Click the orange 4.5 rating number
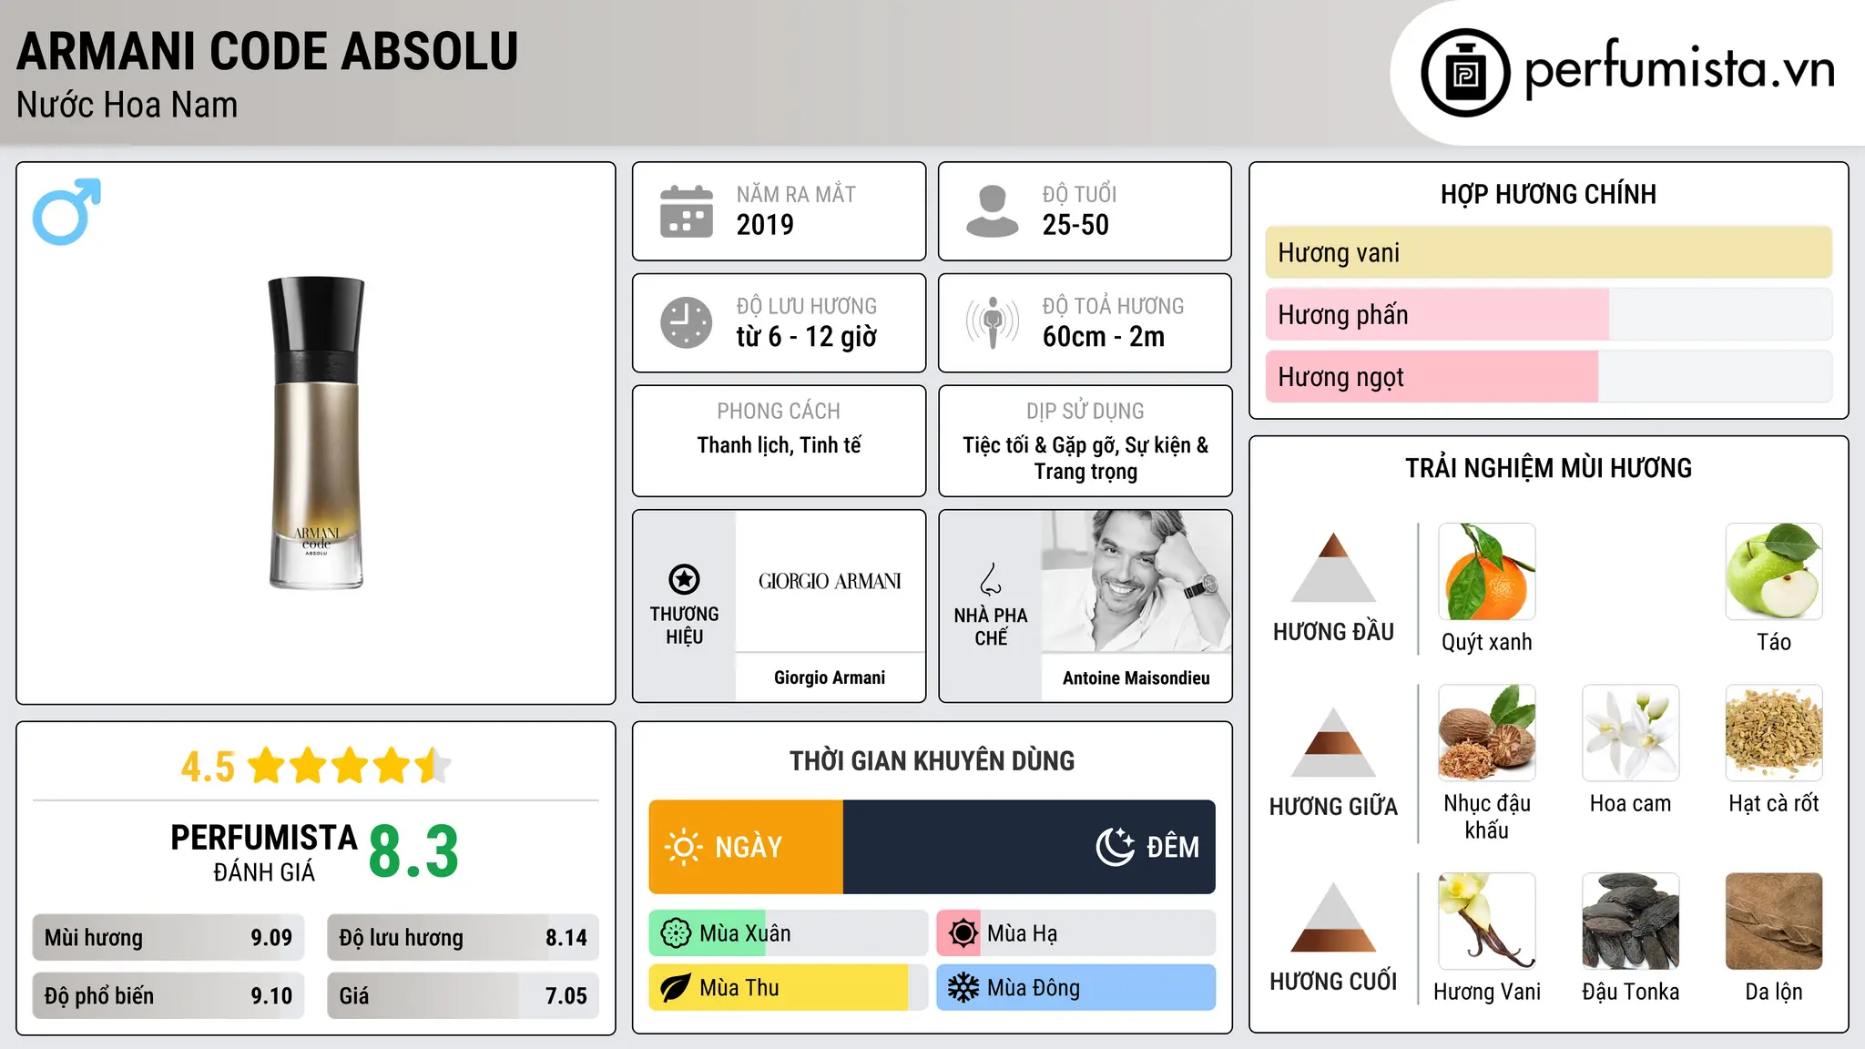1865x1049 pixels. (x=208, y=767)
